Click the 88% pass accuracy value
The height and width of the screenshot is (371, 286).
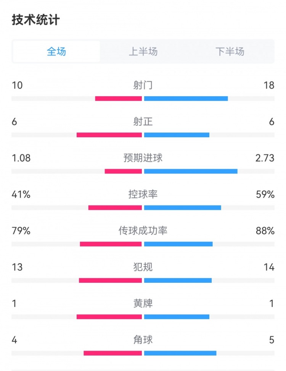pyautogui.click(x=265, y=231)
